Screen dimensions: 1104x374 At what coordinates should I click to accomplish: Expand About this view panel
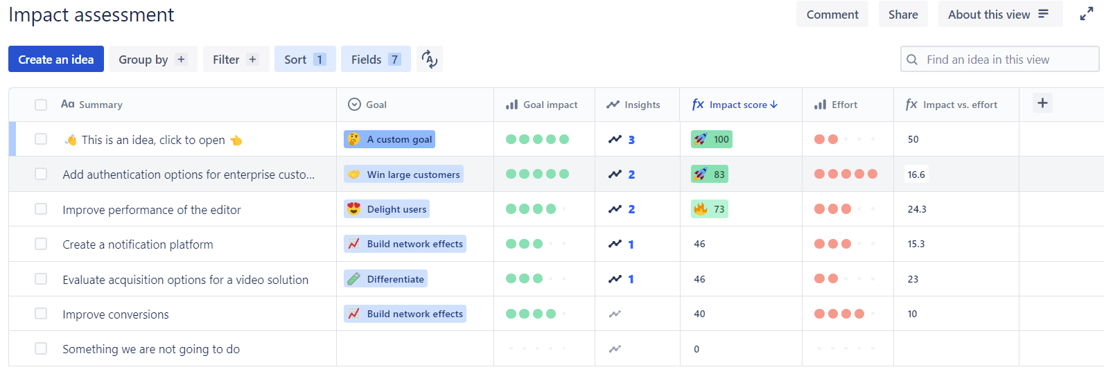coord(1000,14)
